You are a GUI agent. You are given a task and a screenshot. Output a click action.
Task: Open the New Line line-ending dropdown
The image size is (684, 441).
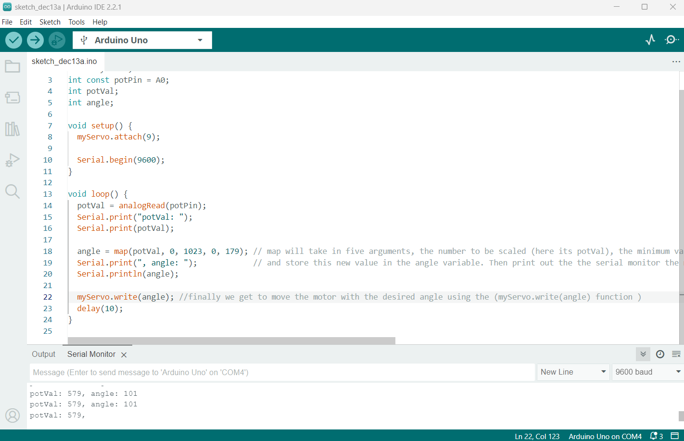pyautogui.click(x=573, y=372)
